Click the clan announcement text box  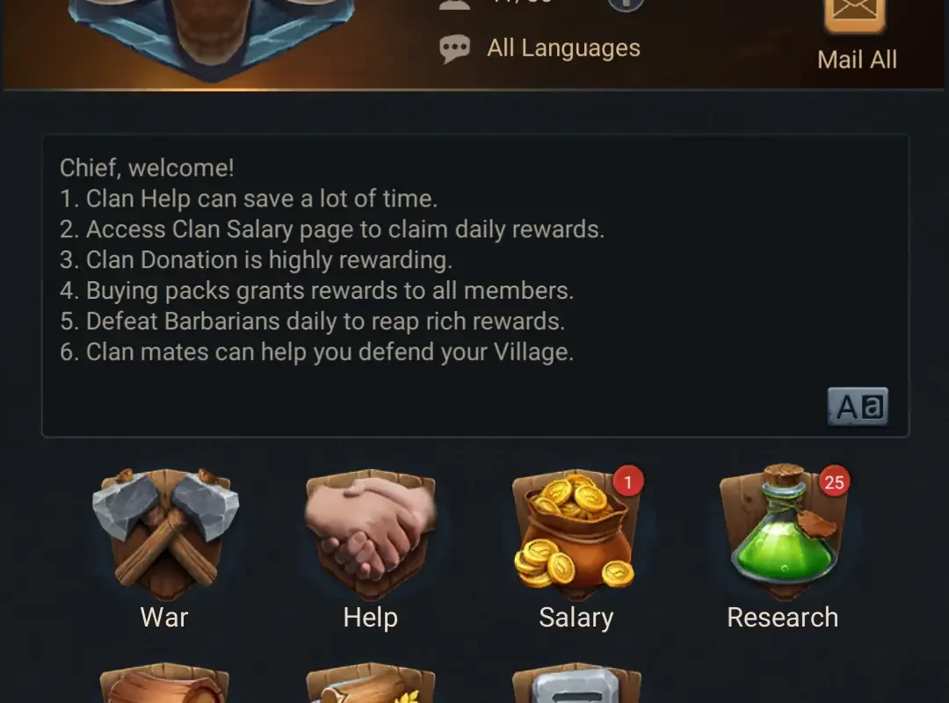point(475,286)
